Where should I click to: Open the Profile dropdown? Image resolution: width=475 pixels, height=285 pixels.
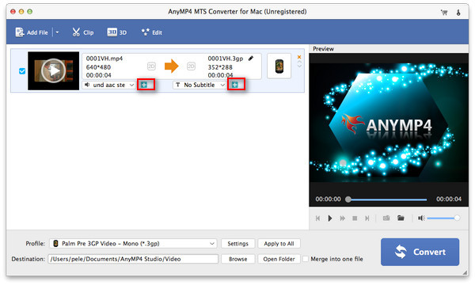point(133,244)
